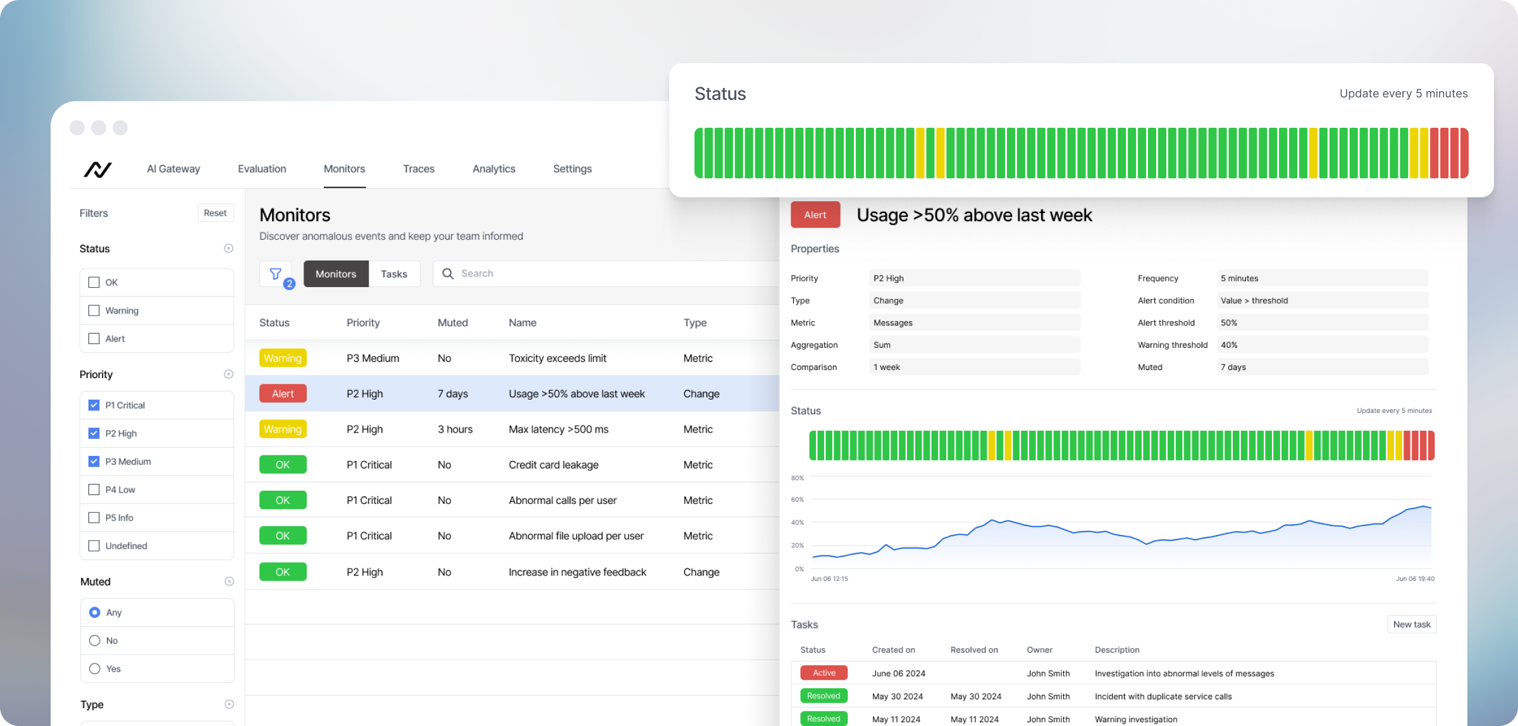
Task: Sort by the Priority column header
Action: (x=363, y=323)
